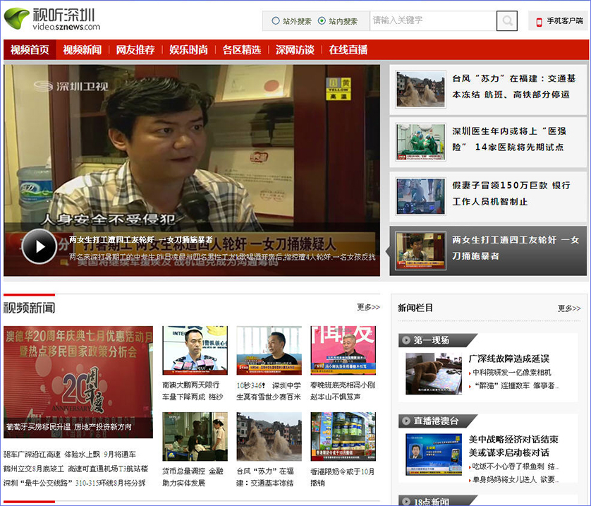The height and width of the screenshot is (506, 591).
Task: Select the 站内搜索 radio button
Action: [322, 21]
